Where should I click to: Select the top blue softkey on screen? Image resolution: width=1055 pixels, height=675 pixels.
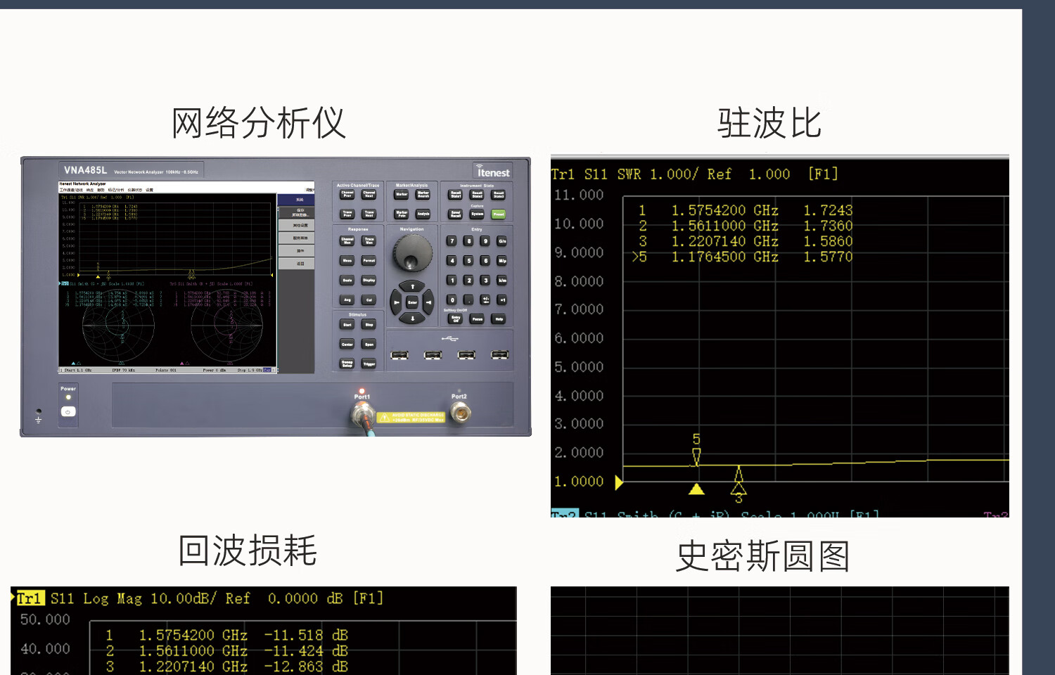296,200
